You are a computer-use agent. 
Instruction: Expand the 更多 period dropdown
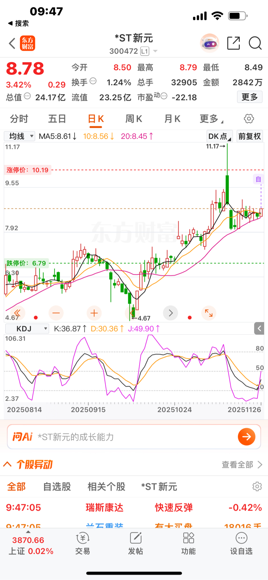211,119
